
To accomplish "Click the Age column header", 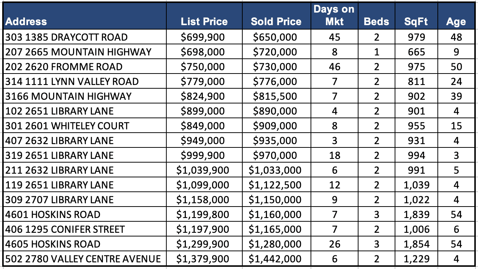I will point(456,21).
